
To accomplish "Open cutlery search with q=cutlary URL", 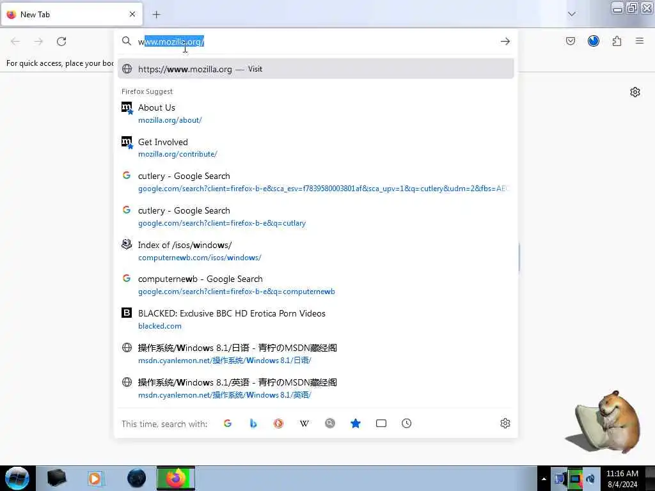I will click(x=316, y=217).
